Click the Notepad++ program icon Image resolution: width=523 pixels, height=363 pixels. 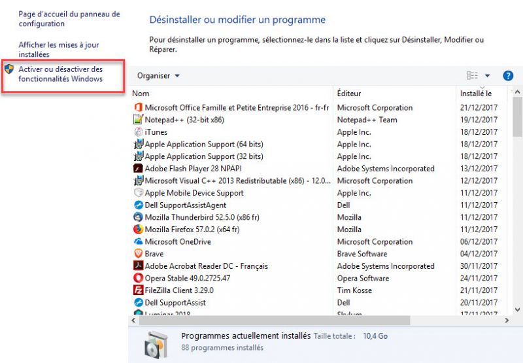(138, 120)
